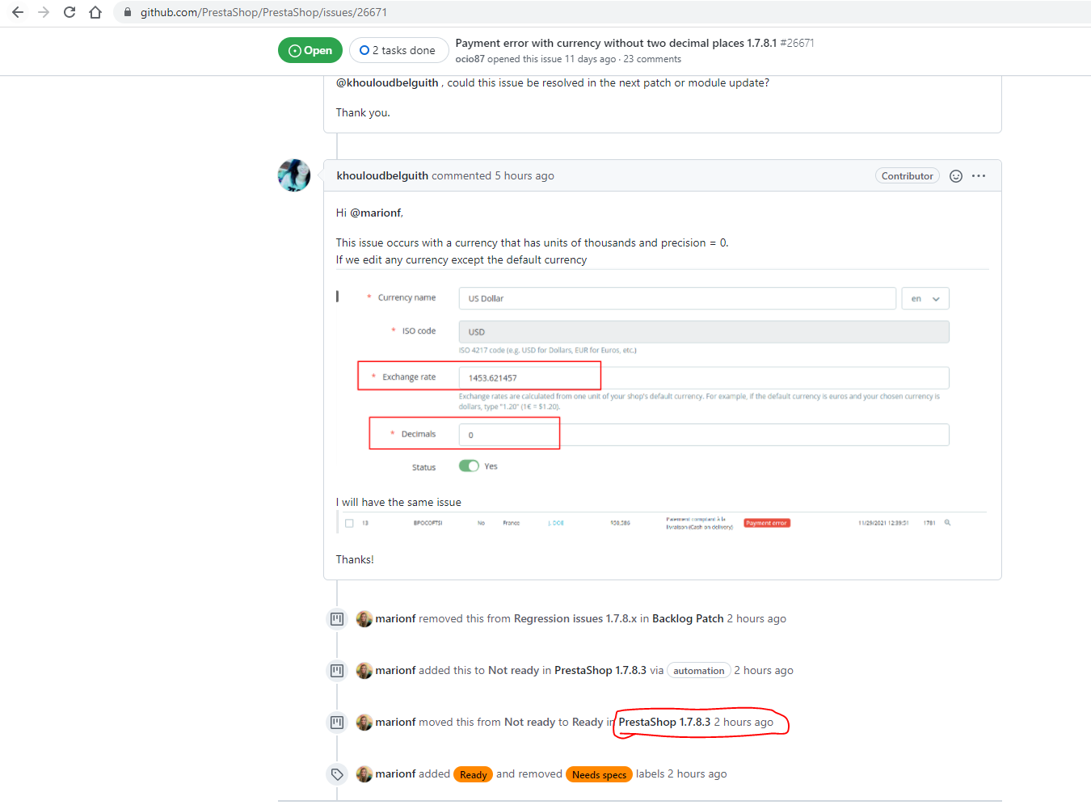Click the project icon beside 'removed this from'
The image size is (1091, 805).
pos(337,619)
